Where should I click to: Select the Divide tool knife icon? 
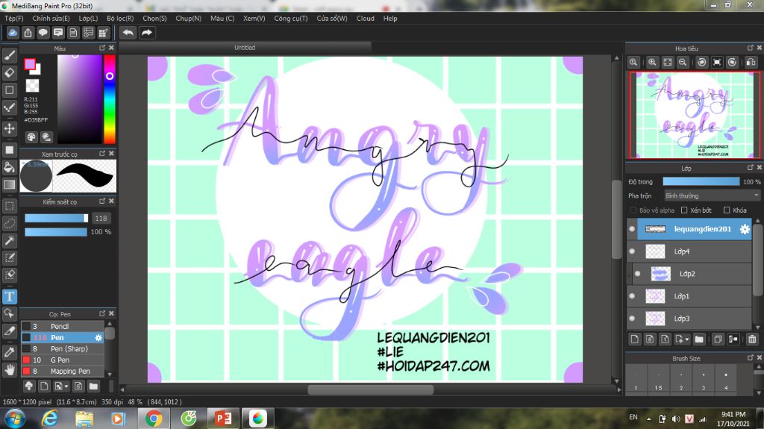[x=9, y=331]
